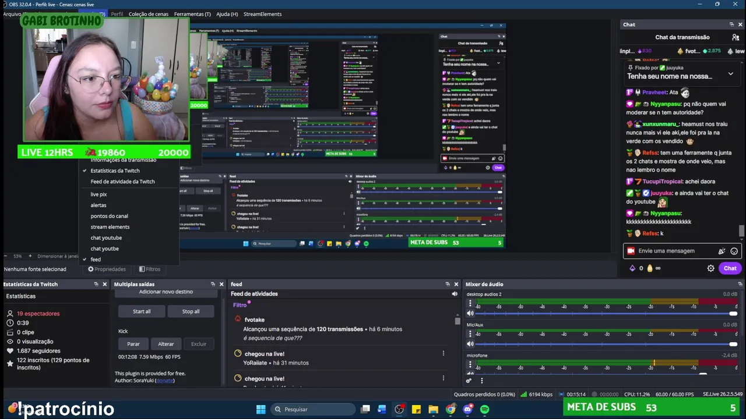Open the Coleção de cenas menu

[148, 14]
